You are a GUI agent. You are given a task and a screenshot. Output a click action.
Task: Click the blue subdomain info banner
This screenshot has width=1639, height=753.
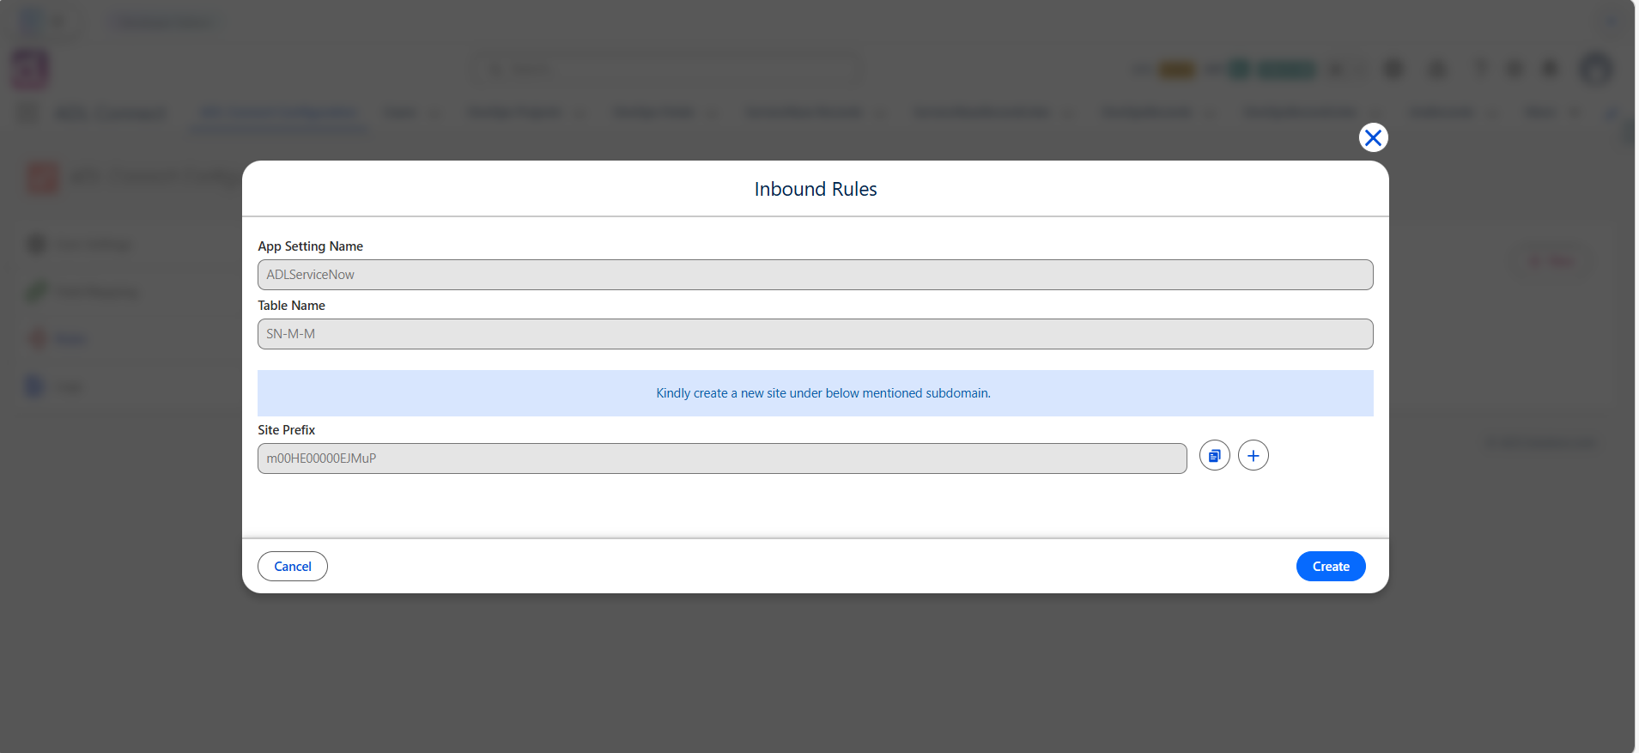[x=815, y=393]
